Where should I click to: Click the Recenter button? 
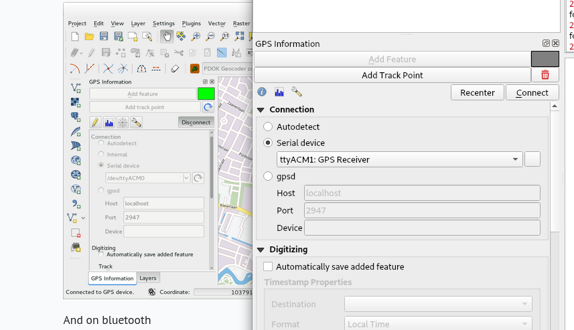click(x=478, y=92)
